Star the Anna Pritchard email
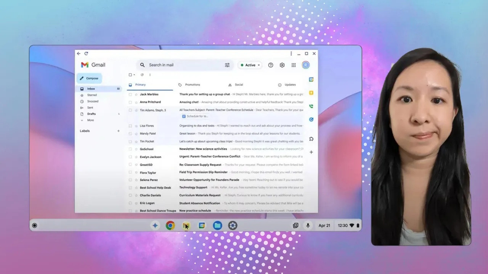The width and height of the screenshot is (488, 274). tap(136, 102)
